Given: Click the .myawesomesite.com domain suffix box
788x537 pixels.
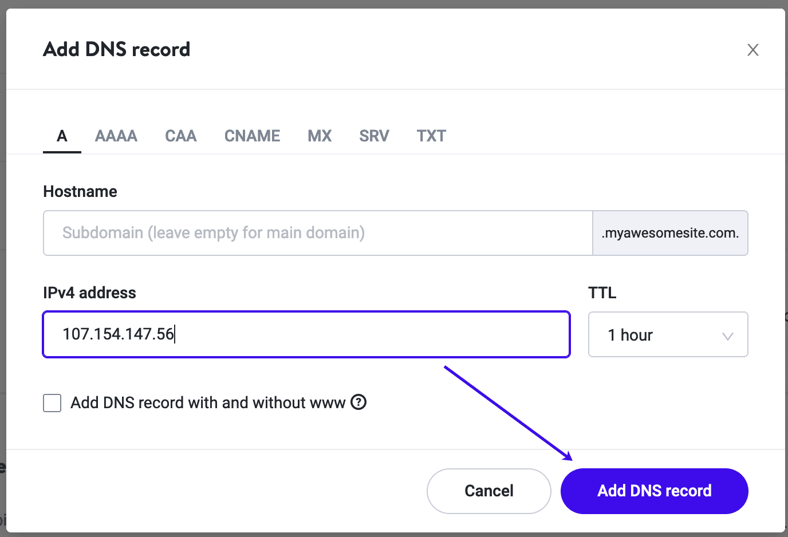Looking at the screenshot, I should pos(670,233).
